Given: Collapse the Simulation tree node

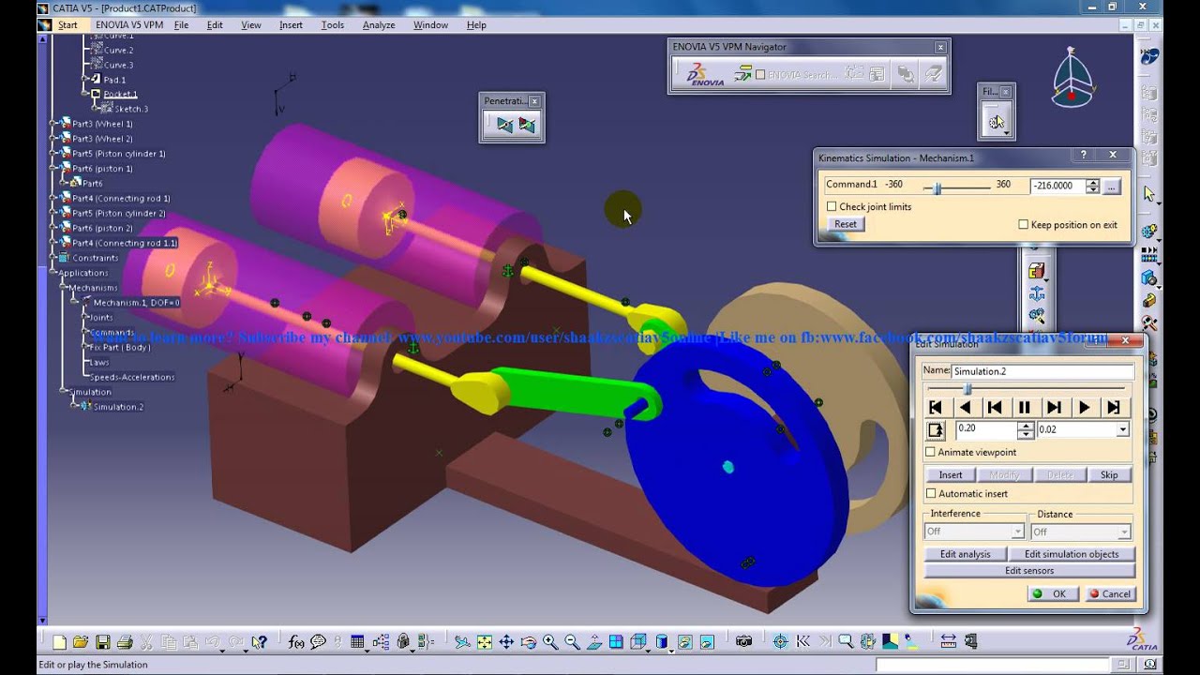Looking at the screenshot, I should coord(63,392).
